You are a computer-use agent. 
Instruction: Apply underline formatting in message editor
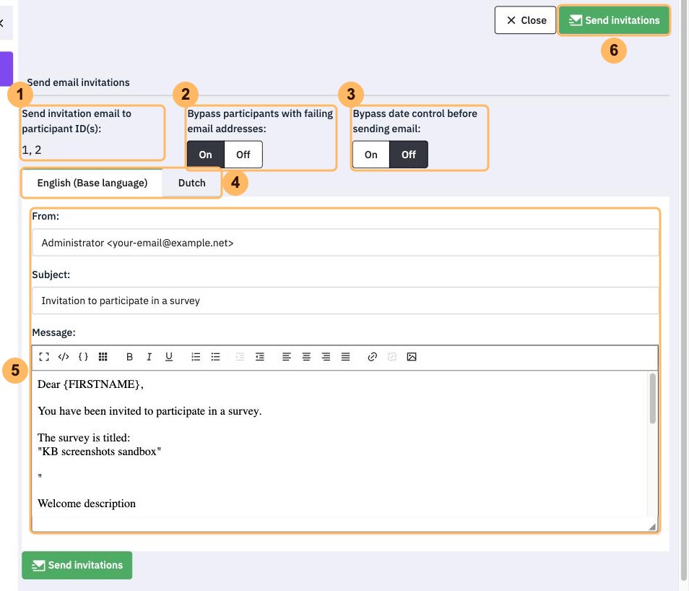coord(169,357)
